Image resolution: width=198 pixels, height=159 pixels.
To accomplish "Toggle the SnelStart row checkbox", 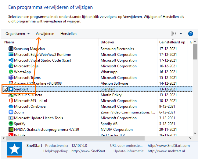I will click(5, 89).
